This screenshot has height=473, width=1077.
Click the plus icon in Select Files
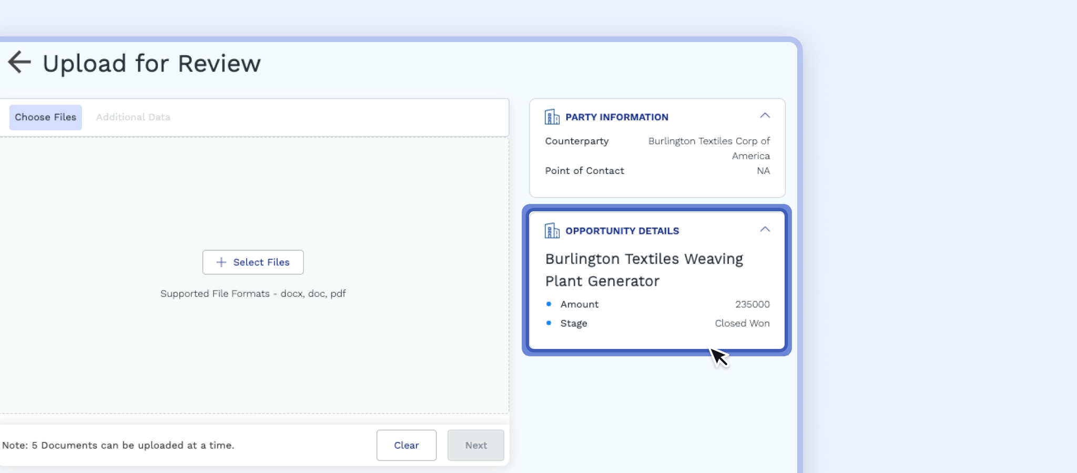tap(221, 262)
